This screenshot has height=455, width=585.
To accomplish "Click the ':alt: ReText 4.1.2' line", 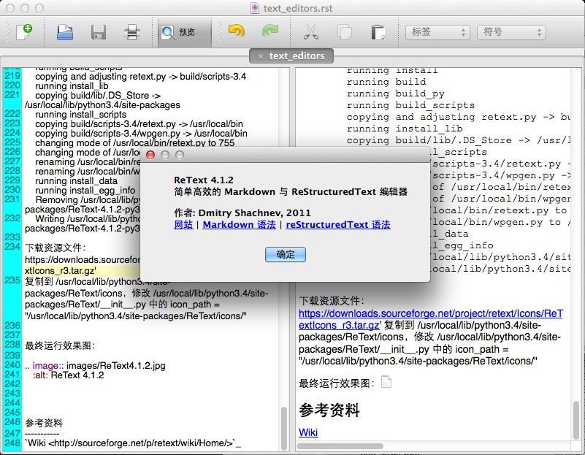I will coord(68,375).
